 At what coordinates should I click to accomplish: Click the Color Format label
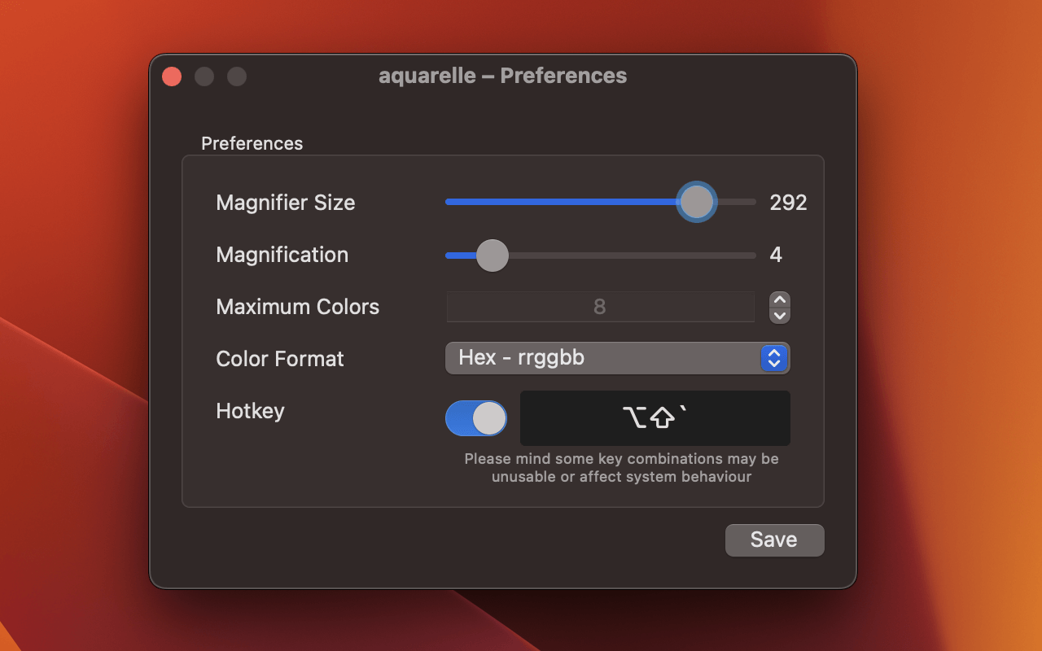[x=280, y=359]
